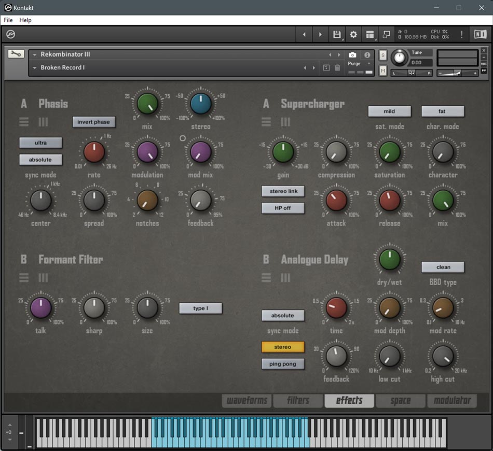This screenshot has height=451, width=493.
Task: Click Formant Filter vertical-bars icon
Action: click(x=43, y=278)
